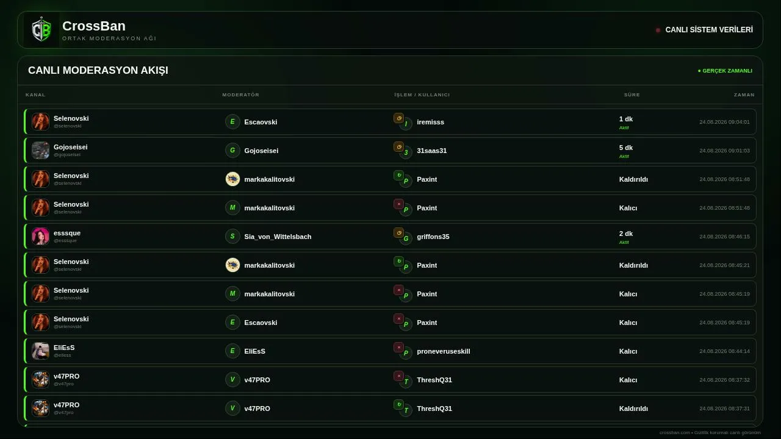Click the SÜRE column header
Viewport: 781px width, 439px height.
tap(632, 95)
